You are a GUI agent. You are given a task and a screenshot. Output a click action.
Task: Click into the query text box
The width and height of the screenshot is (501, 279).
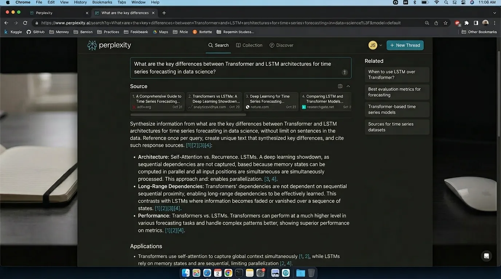click(241, 68)
